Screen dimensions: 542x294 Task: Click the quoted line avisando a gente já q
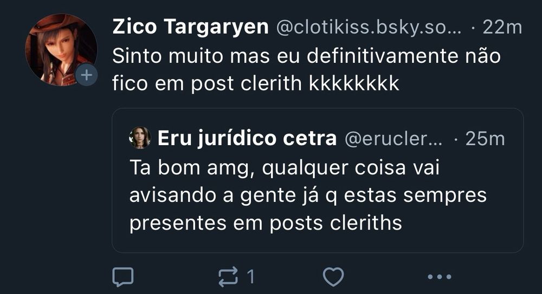233,195
